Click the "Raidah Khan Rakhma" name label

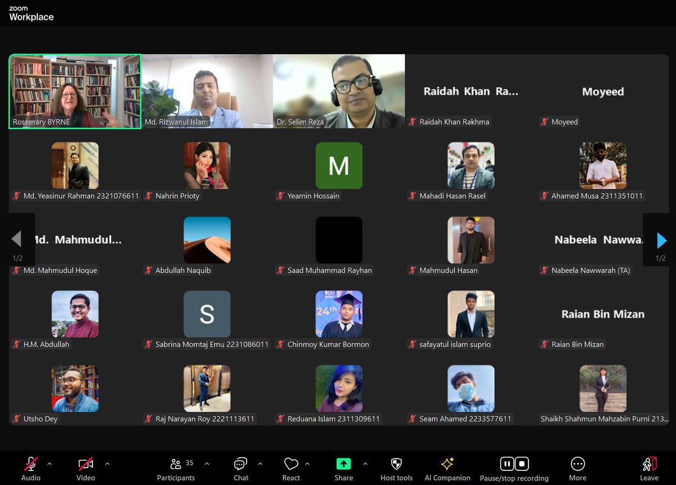pos(454,122)
